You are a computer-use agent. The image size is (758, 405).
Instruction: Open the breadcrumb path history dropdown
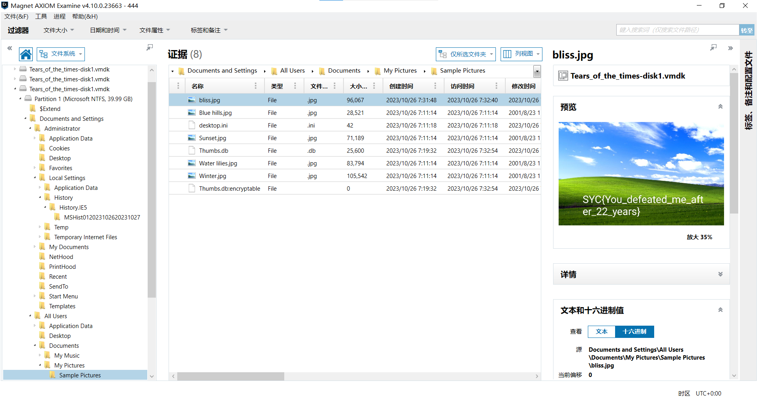(x=537, y=71)
